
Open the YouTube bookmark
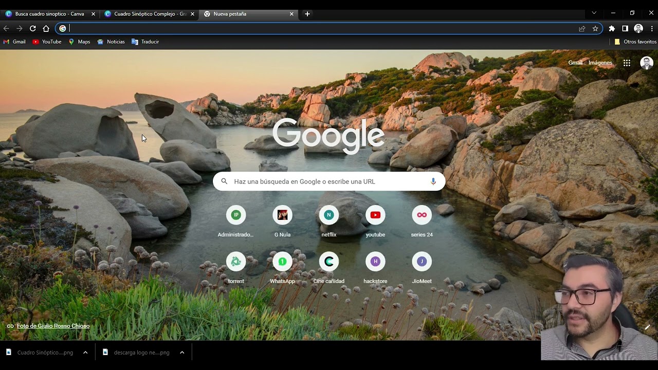(47, 42)
